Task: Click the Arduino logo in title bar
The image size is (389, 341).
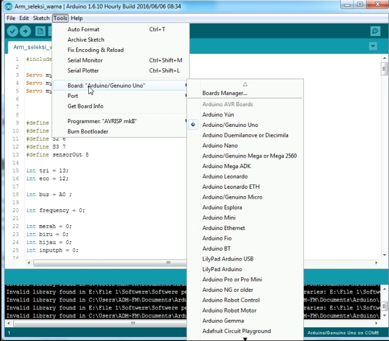Action: point(8,6)
